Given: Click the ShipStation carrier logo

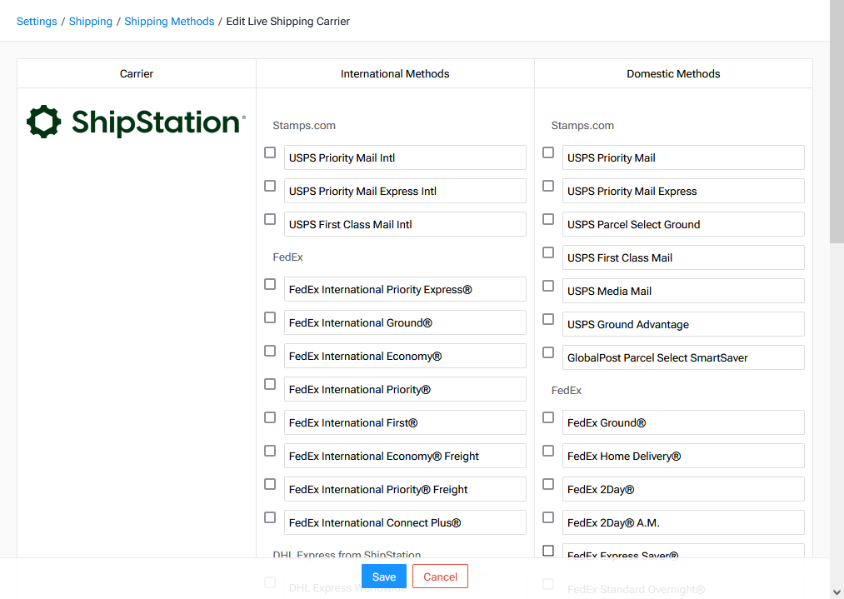Looking at the screenshot, I should pos(136,122).
